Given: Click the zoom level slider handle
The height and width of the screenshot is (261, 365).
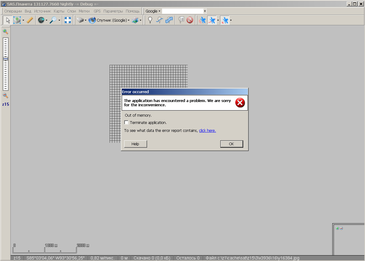Looking at the screenshot, I should click(5, 59).
